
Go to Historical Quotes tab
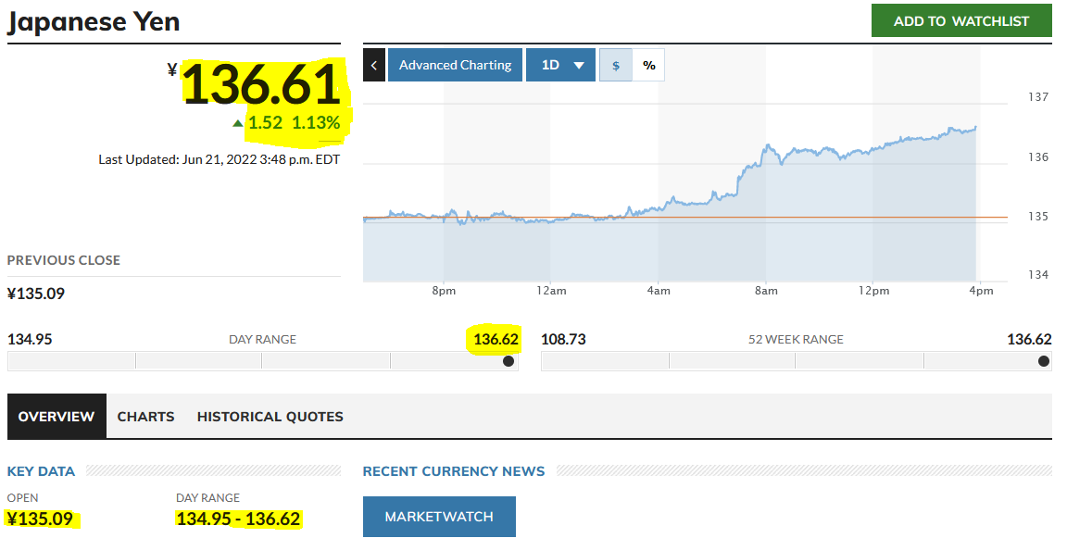(270, 417)
